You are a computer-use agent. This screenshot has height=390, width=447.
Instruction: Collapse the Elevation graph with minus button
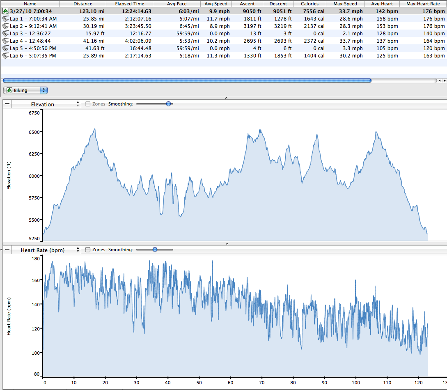coord(7,104)
